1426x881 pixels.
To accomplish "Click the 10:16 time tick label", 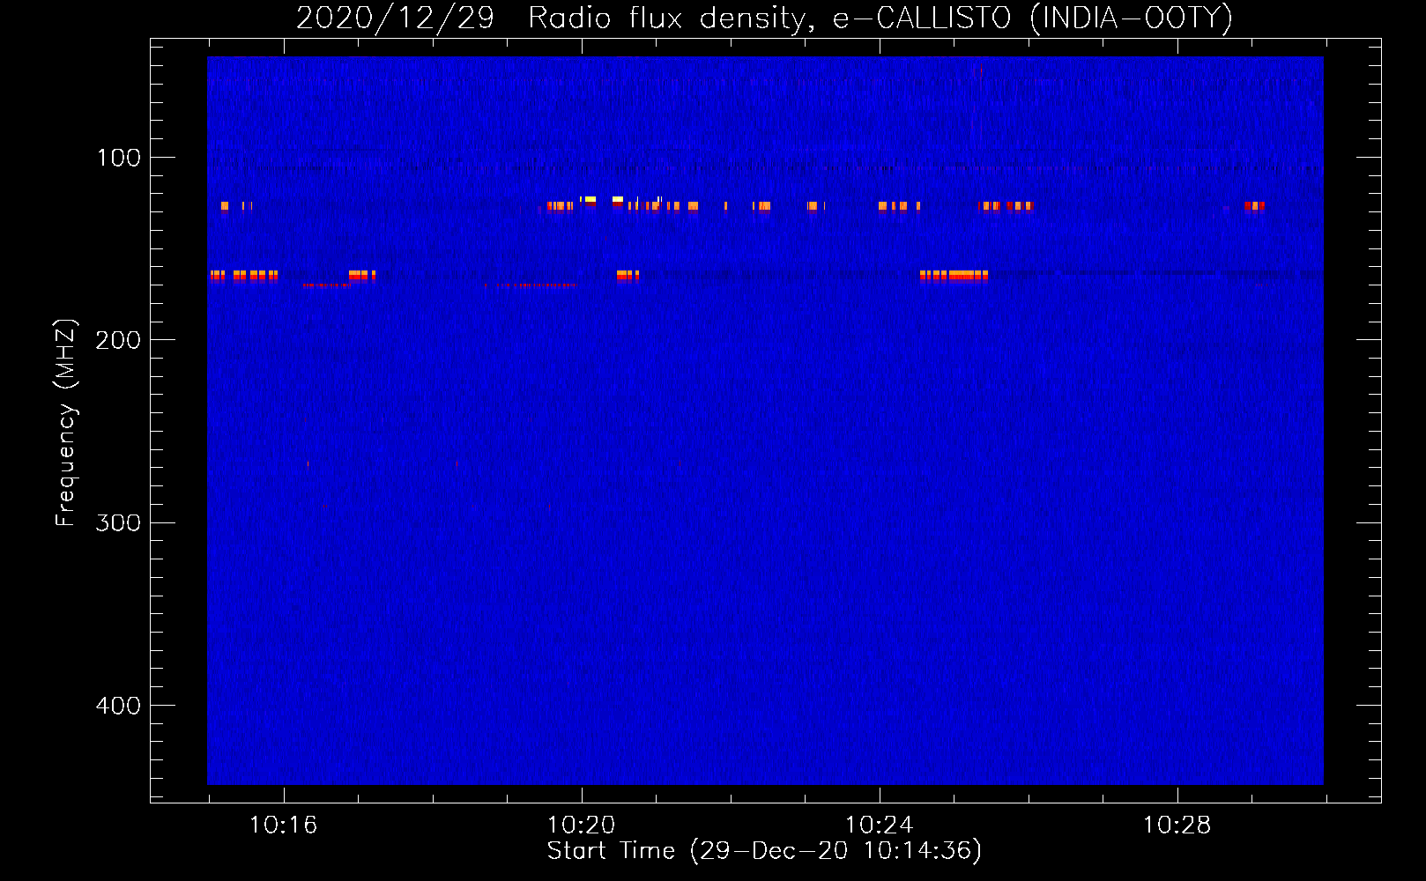I will click(283, 825).
